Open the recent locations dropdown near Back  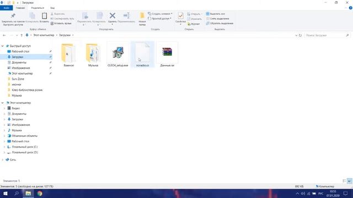(17, 35)
